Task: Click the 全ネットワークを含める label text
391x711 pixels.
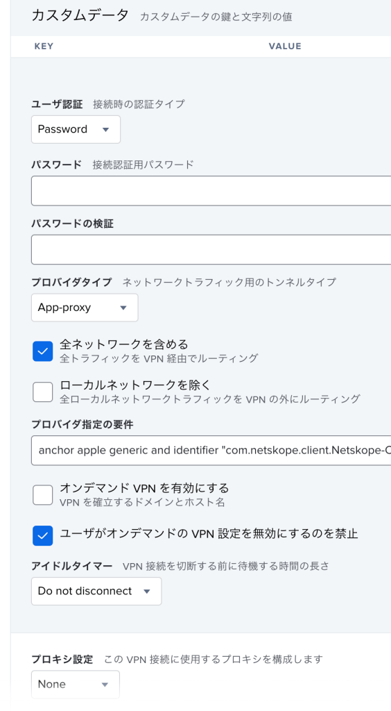Action: pos(123,344)
